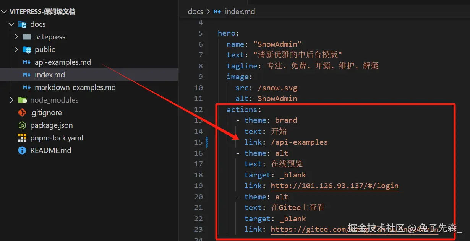Screen dimensions: 470x241
Task: Collapse the docs folder chevron
Action: [11, 24]
